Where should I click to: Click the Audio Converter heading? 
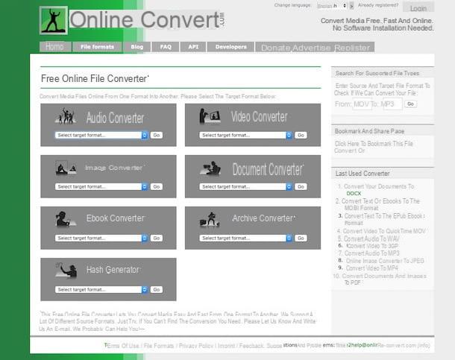[x=115, y=118]
